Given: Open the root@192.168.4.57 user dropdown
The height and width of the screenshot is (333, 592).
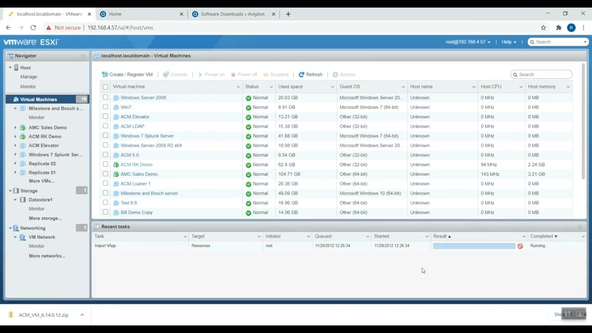Looking at the screenshot, I should point(468,42).
